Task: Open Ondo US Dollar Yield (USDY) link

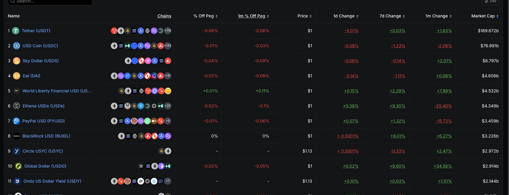Action: tap(52, 181)
